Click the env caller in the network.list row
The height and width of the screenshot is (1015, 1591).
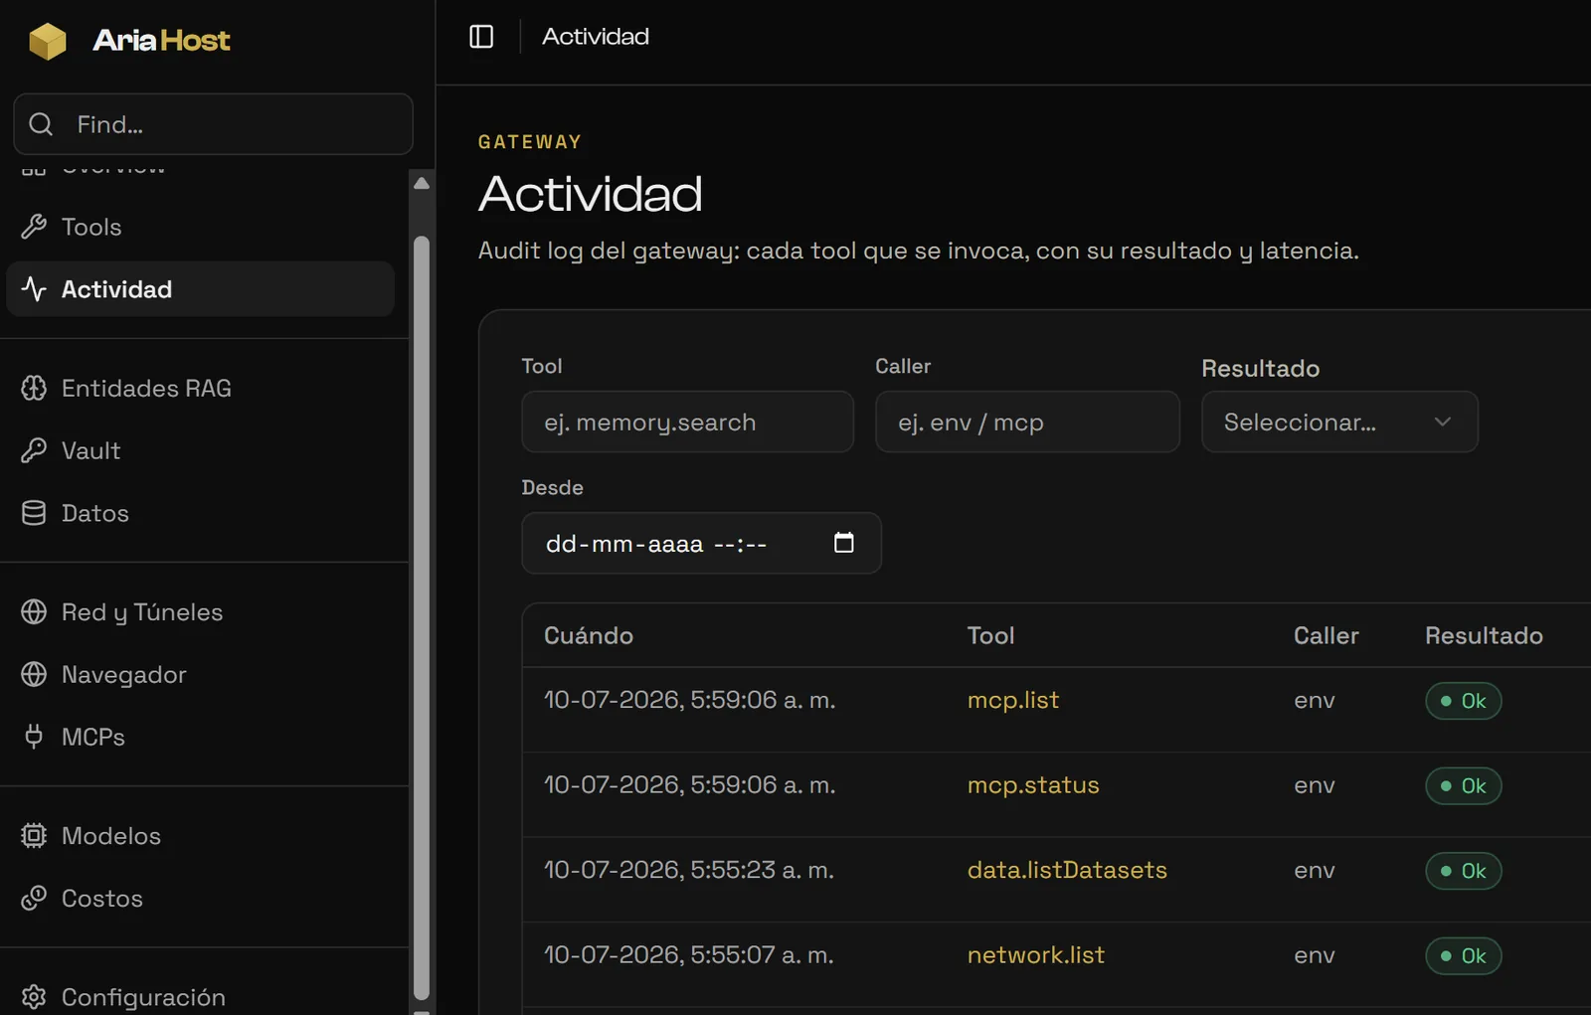coord(1315,954)
